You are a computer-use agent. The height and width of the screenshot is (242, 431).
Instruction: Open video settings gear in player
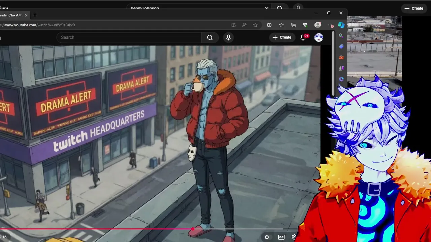(294, 237)
